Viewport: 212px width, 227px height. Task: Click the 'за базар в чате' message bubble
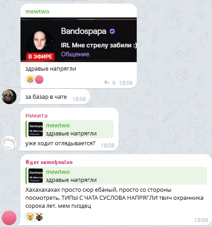click(x=54, y=97)
